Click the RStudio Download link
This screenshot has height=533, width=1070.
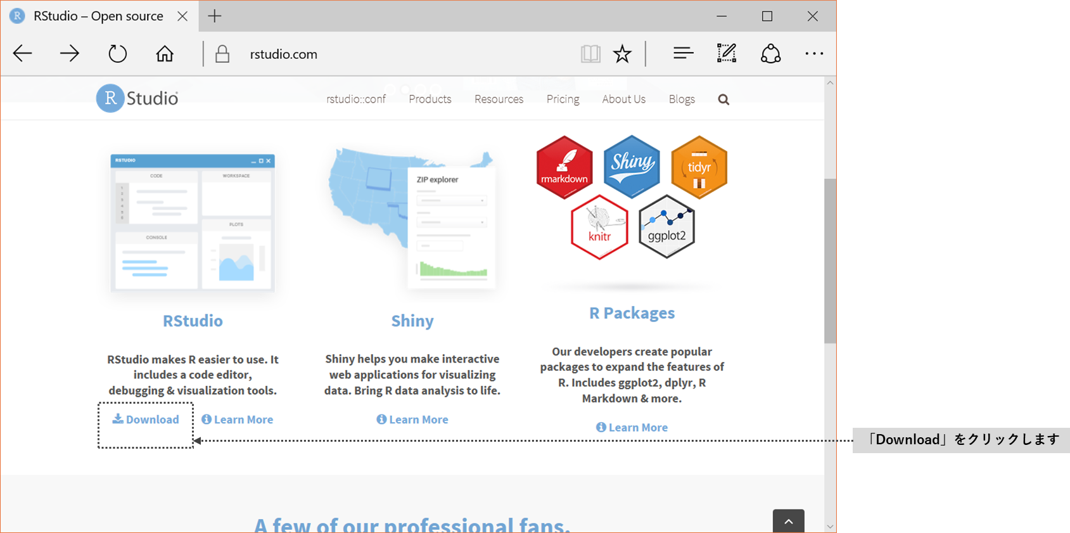click(146, 420)
